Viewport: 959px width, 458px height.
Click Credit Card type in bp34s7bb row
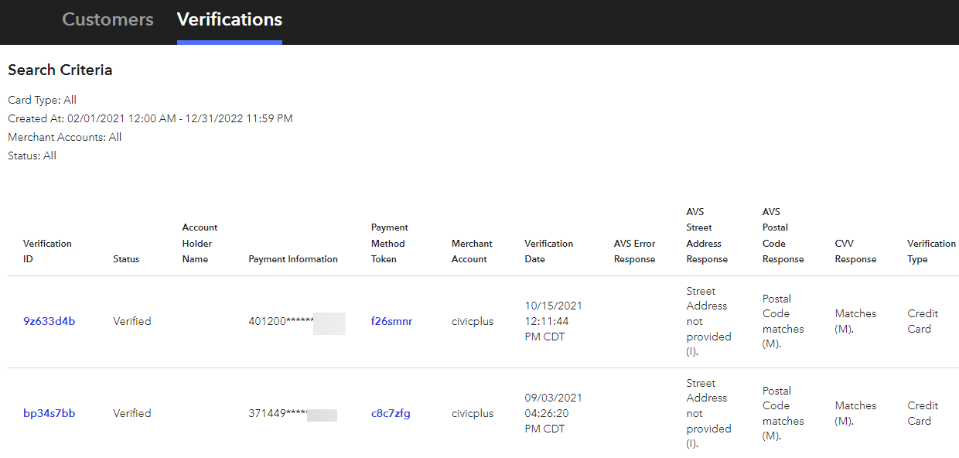coord(923,413)
